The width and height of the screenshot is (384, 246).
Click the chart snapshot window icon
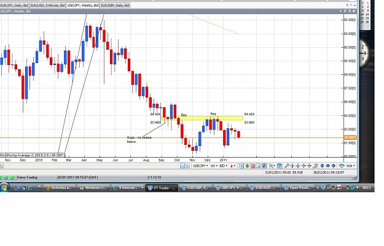point(264,166)
